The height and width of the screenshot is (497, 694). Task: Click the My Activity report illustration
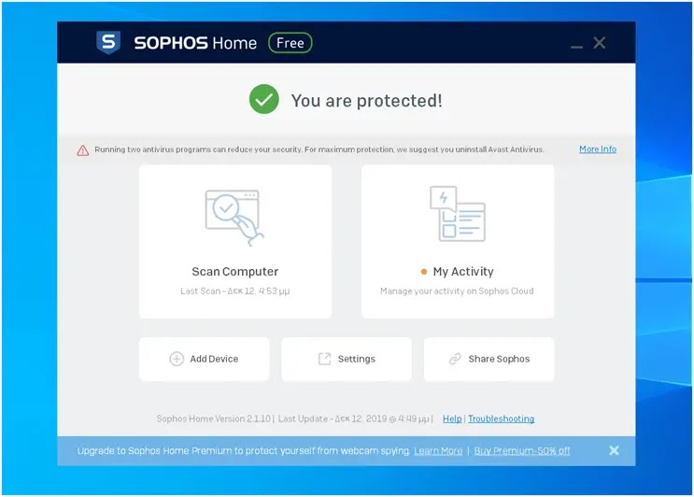point(457,213)
